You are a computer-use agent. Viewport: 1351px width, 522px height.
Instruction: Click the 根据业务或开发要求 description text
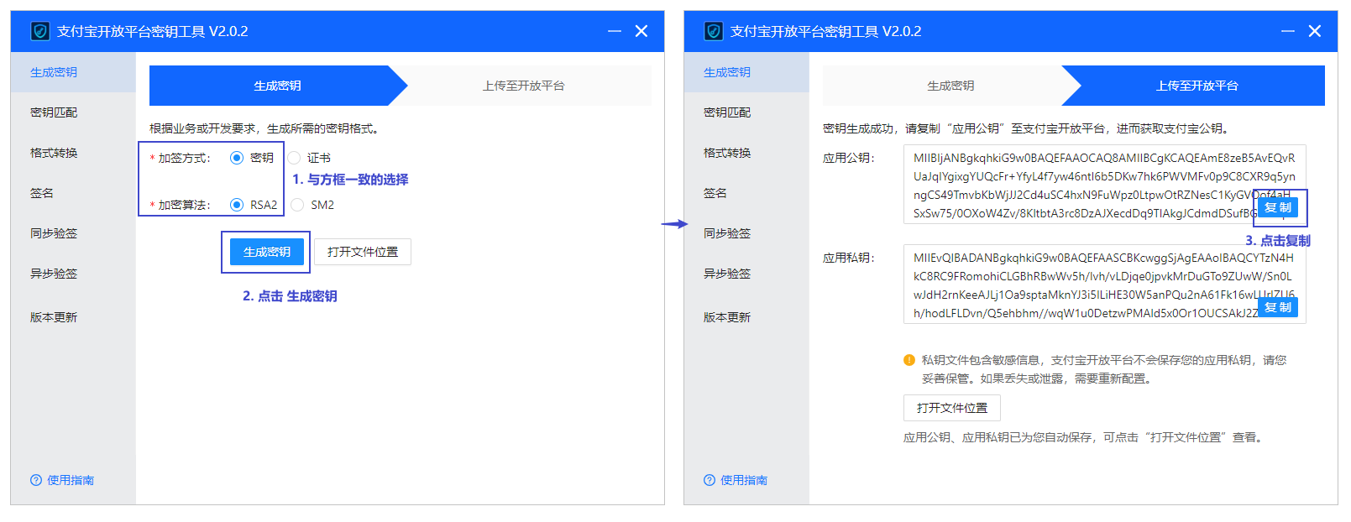pyautogui.click(x=266, y=128)
